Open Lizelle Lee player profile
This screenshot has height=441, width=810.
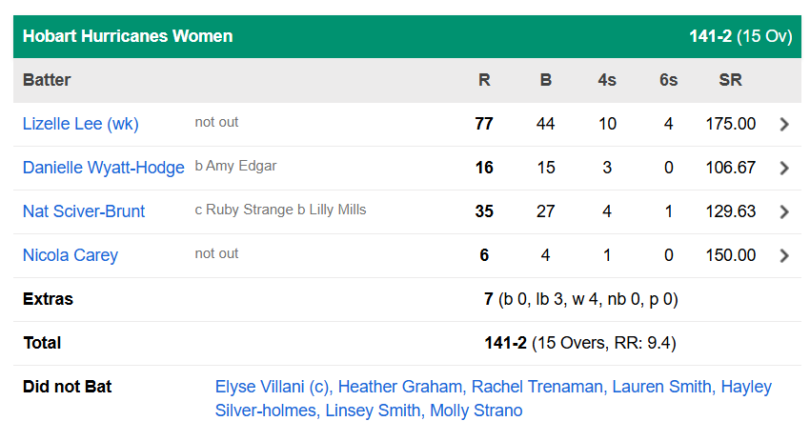(81, 124)
